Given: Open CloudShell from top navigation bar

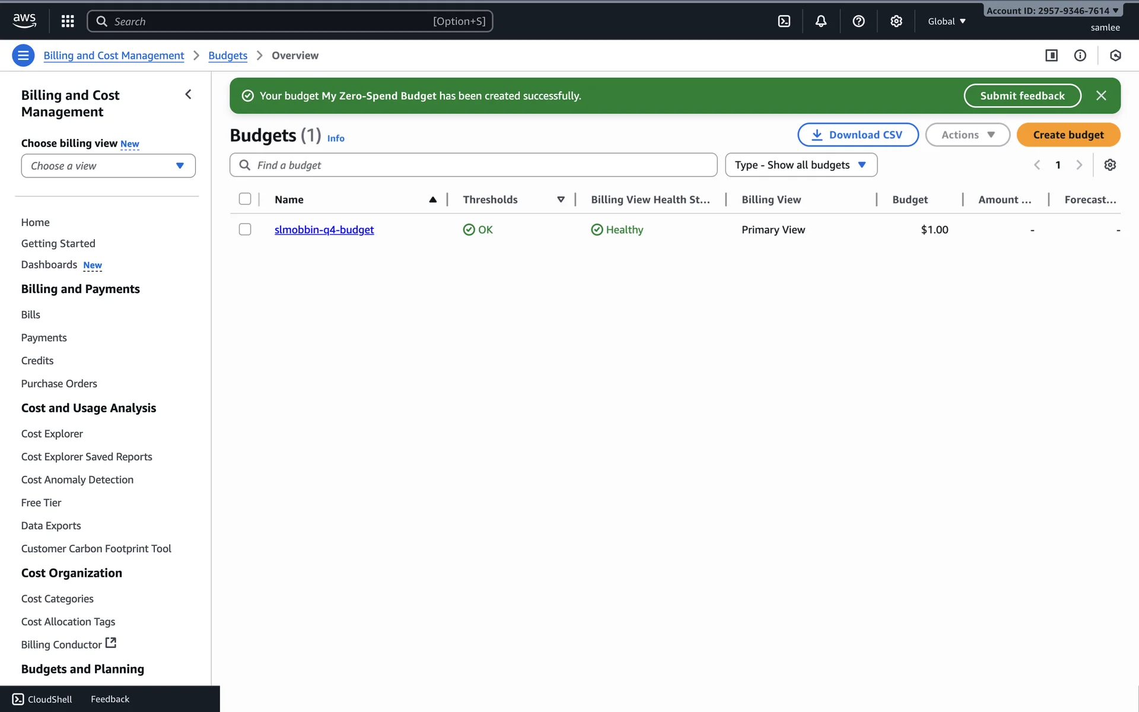Looking at the screenshot, I should pos(784,21).
